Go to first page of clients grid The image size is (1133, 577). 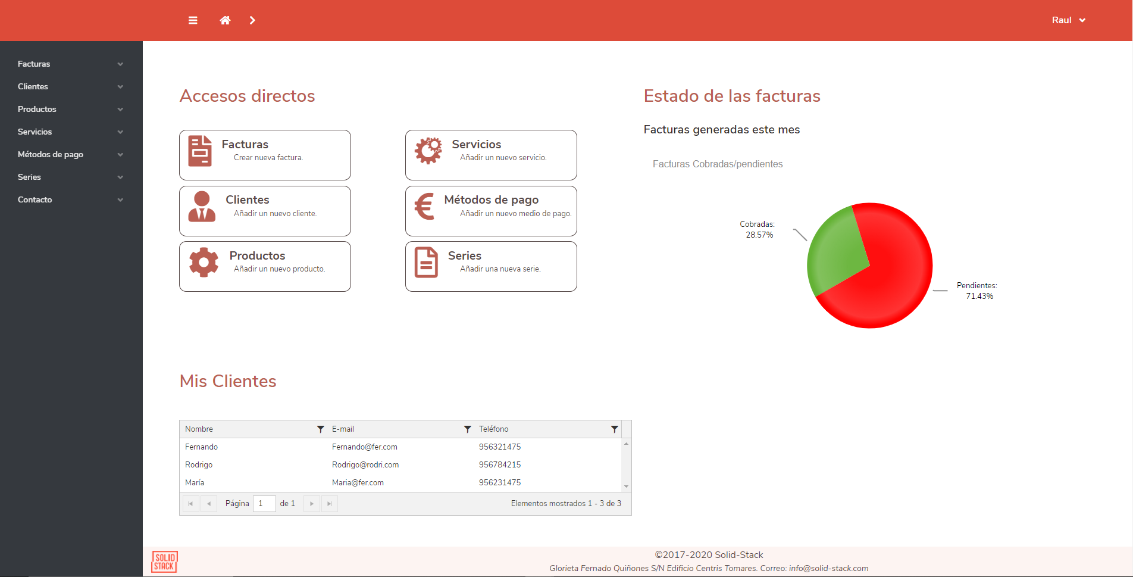190,504
